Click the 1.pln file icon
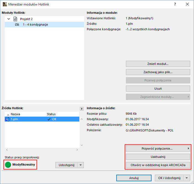 pyautogui.click(x=7, y=119)
